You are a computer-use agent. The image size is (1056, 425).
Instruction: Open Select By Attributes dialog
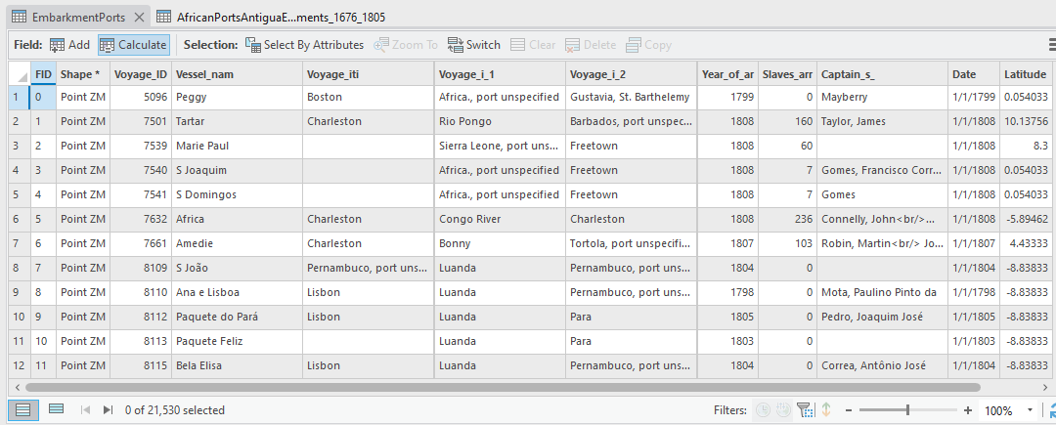click(304, 45)
